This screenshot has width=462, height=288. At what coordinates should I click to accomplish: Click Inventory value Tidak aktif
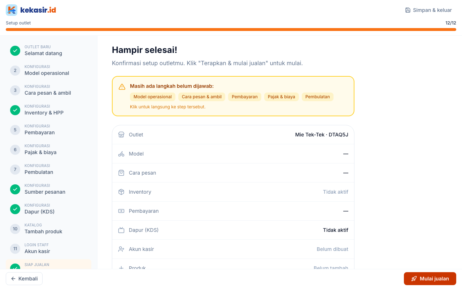pyautogui.click(x=336, y=192)
